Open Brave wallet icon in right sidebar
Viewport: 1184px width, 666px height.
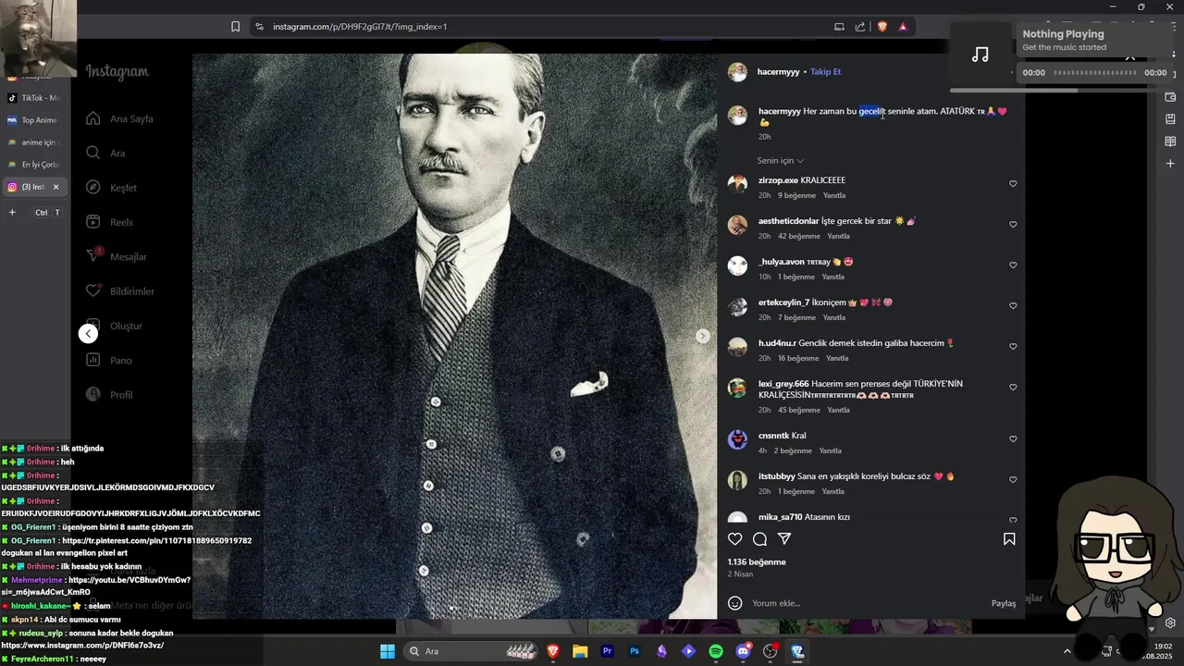click(1170, 97)
